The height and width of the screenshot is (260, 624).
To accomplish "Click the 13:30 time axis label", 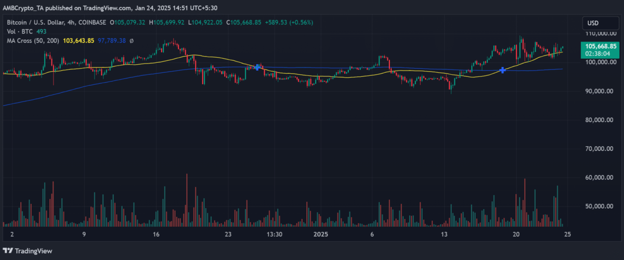I will click(x=274, y=234).
